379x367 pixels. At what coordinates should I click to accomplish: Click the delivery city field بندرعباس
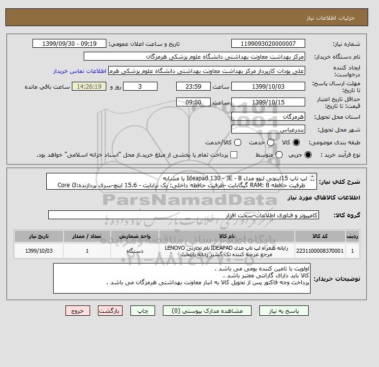268,129
